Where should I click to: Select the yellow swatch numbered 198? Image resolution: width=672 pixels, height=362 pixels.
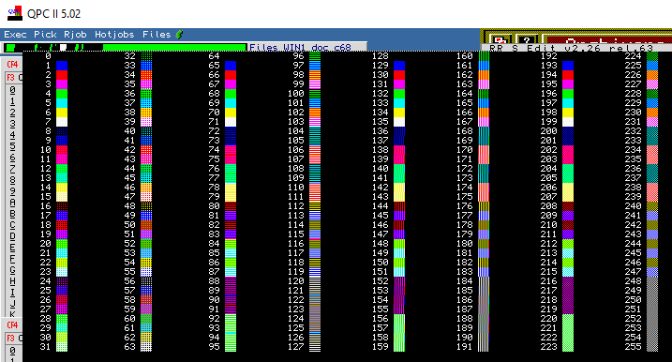tap(568, 113)
